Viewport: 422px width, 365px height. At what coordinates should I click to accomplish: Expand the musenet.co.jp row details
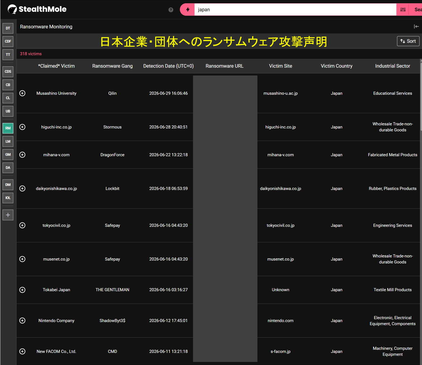tap(22, 259)
